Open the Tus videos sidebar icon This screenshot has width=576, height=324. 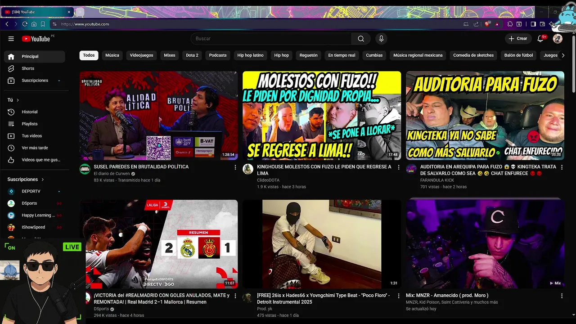pyautogui.click(x=11, y=136)
